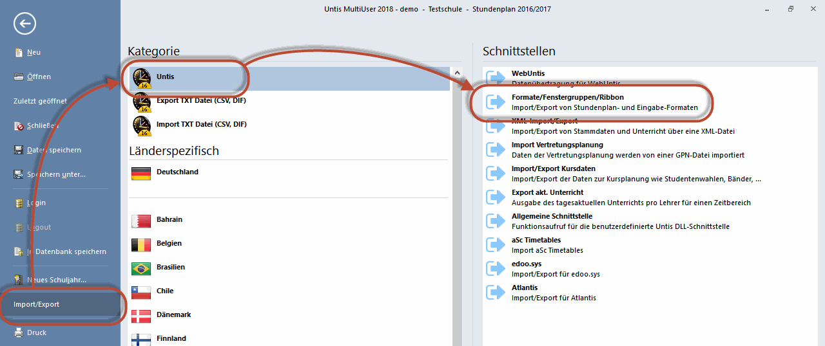Click the Speichern unter icon
The image size is (825, 346).
(x=19, y=174)
